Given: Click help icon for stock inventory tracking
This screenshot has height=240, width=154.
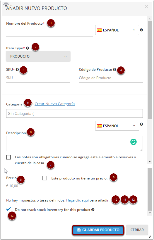Looking at the screenshot, I should (93, 210).
